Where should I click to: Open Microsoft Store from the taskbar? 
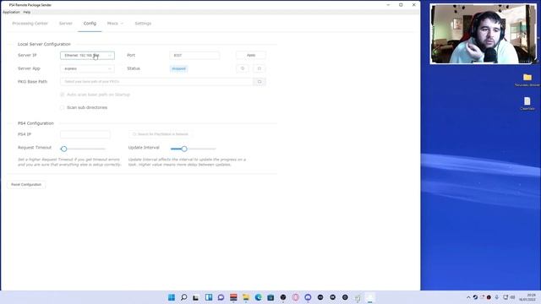coord(270,297)
